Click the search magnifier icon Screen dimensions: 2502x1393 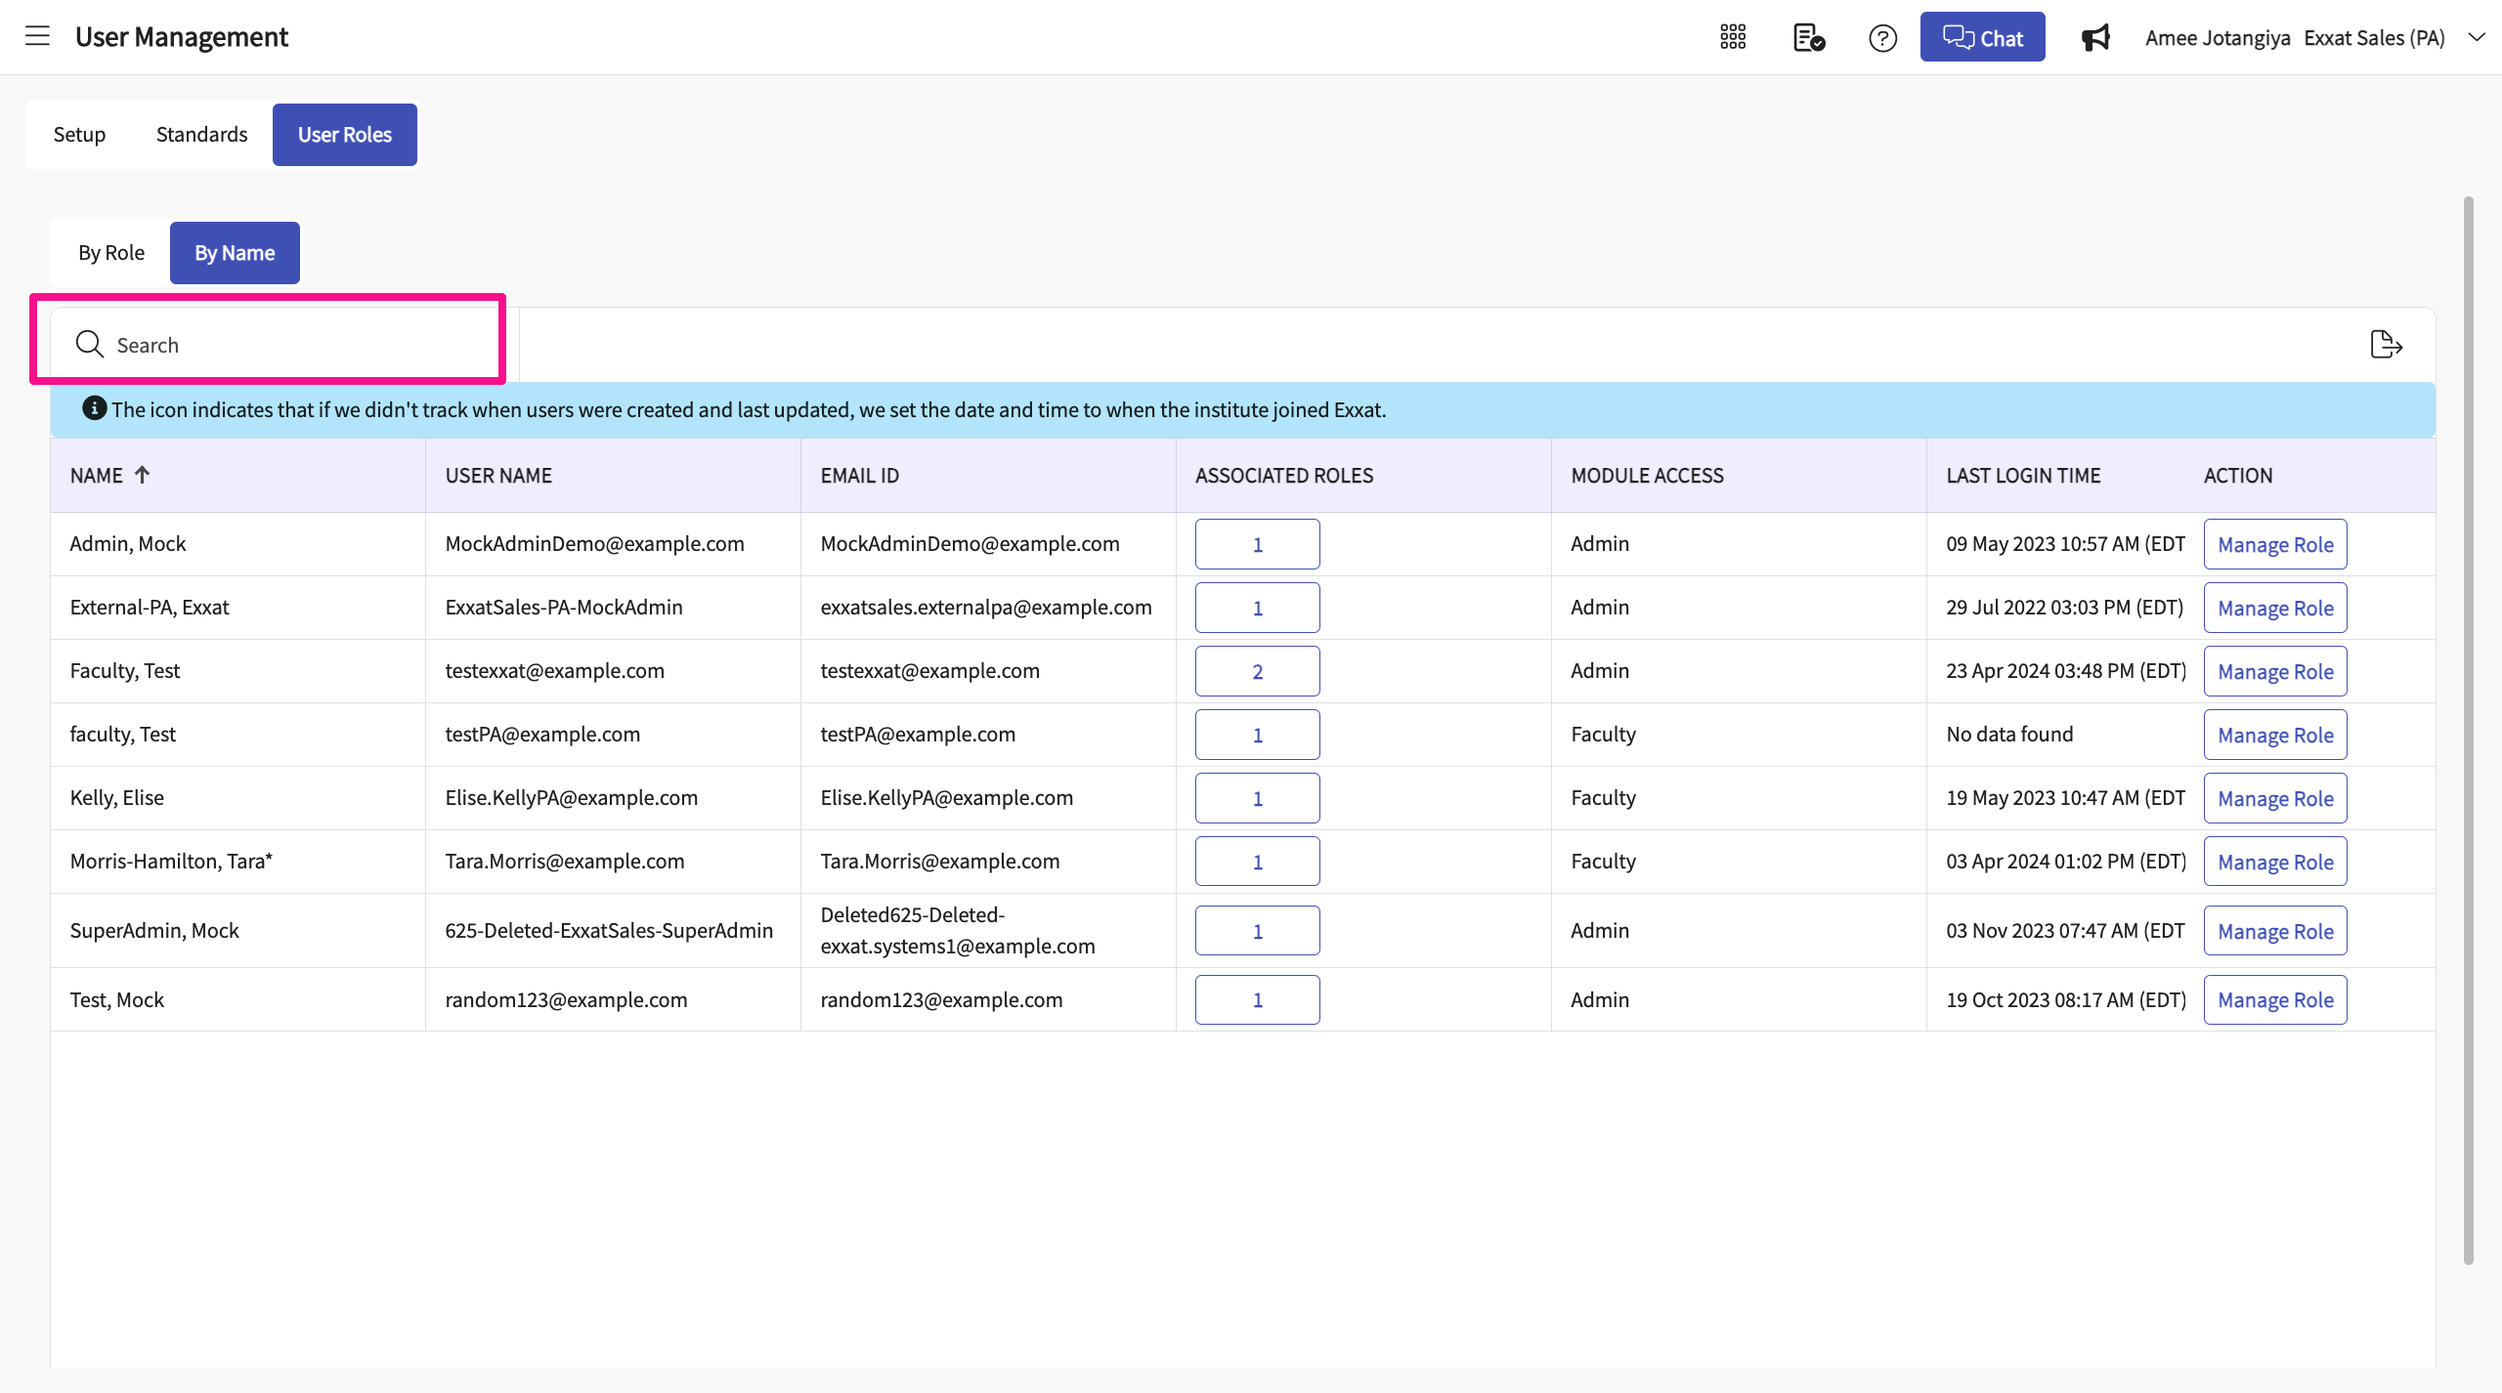click(89, 344)
